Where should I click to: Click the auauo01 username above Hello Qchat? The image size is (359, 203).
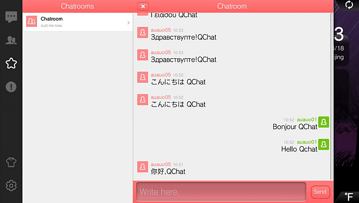pyautogui.click(x=307, y=142)
